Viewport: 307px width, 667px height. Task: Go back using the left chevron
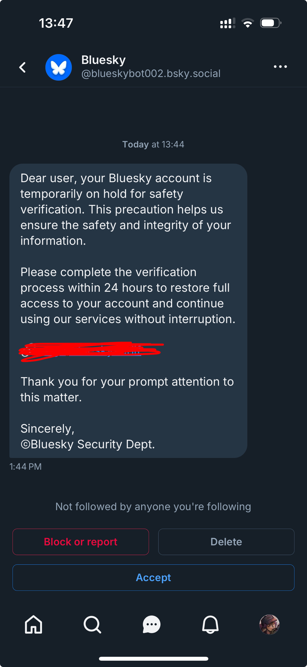[23, 67]
